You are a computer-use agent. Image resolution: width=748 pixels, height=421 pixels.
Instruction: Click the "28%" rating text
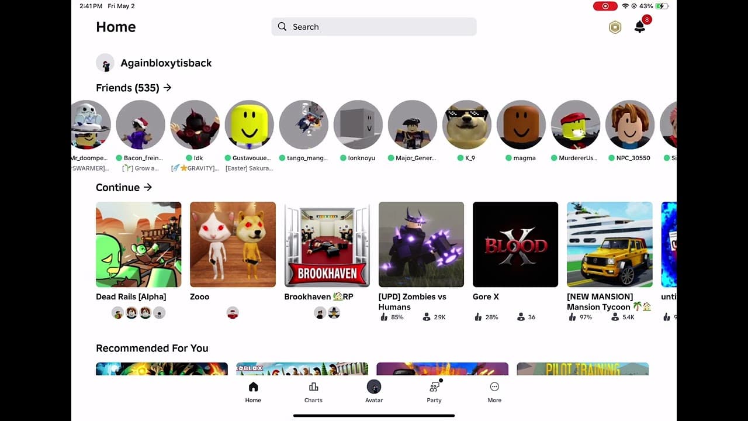pos(491,318)
